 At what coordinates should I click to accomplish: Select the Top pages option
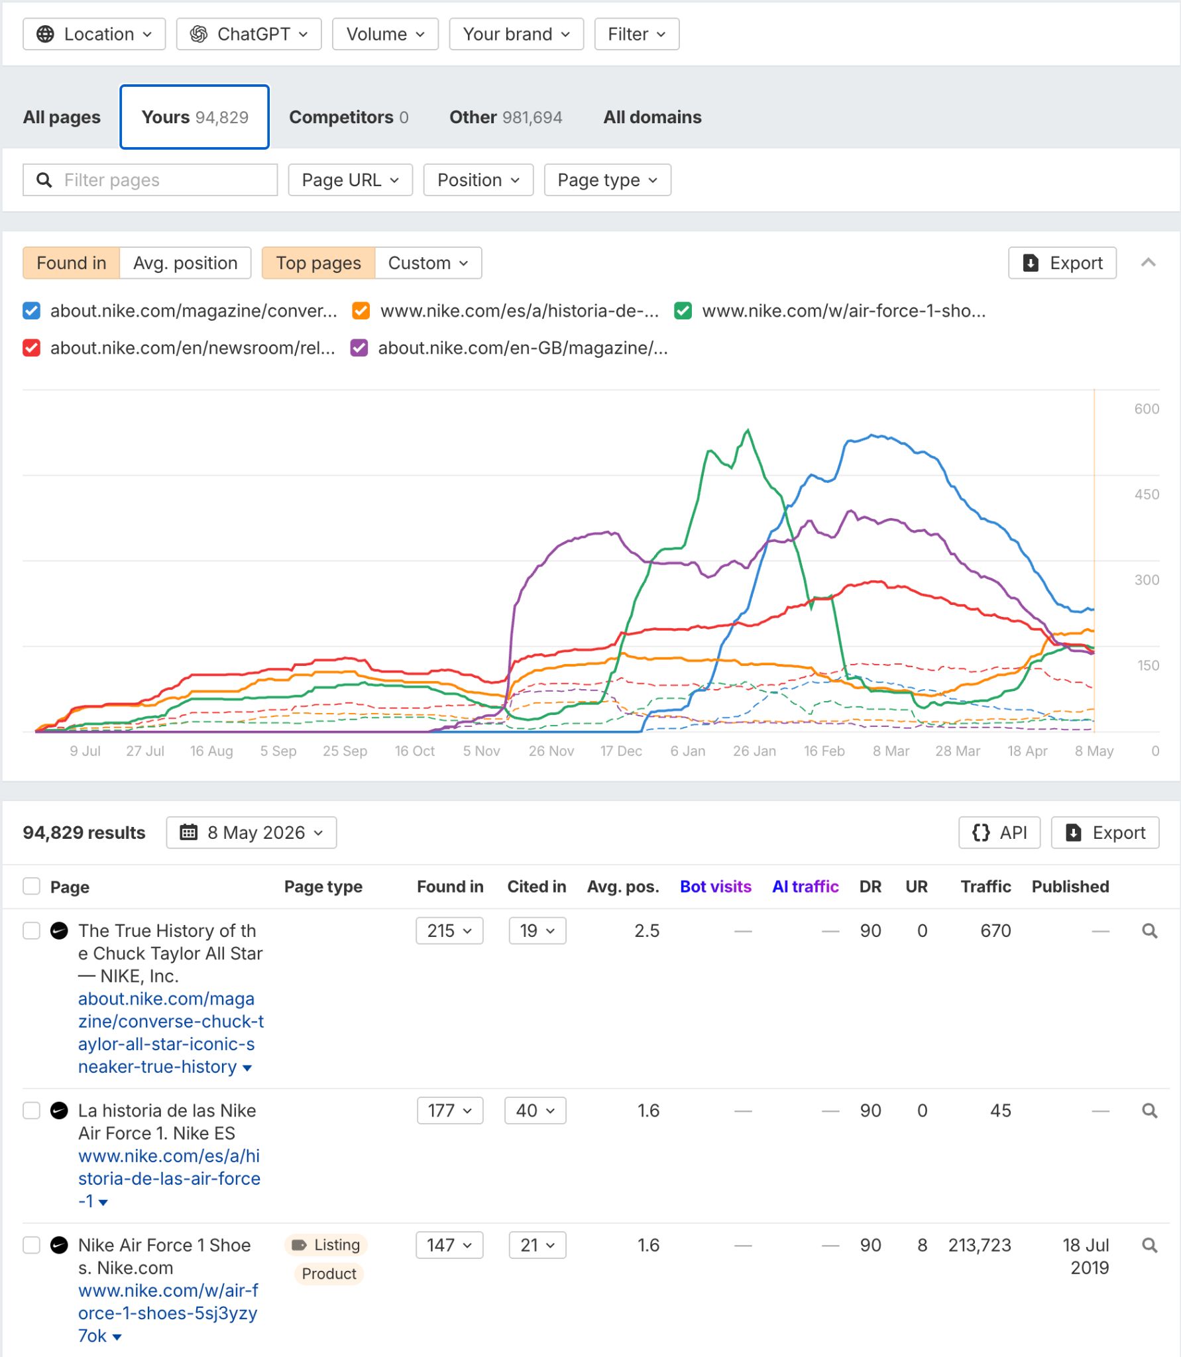(319, 263)
